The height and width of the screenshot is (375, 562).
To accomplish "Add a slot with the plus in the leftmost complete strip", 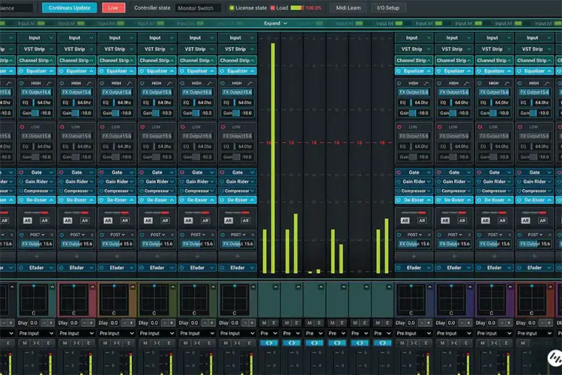I will pos(36,256).
